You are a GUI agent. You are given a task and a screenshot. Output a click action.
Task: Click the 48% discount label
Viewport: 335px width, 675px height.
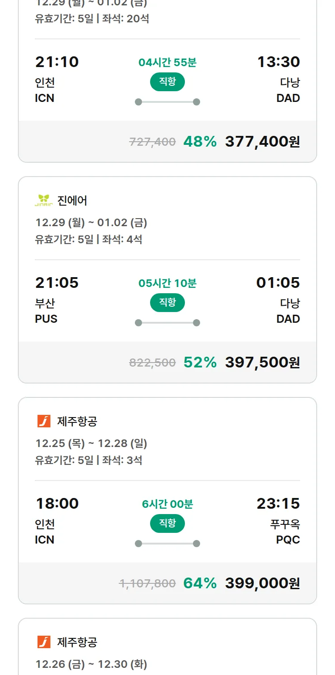[x=200, y=142]
